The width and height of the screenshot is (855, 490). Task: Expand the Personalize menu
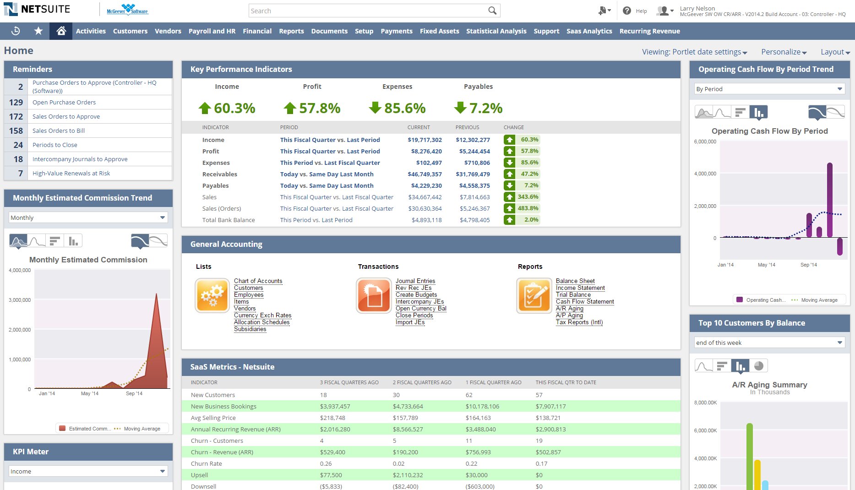(x=784, y=52)
